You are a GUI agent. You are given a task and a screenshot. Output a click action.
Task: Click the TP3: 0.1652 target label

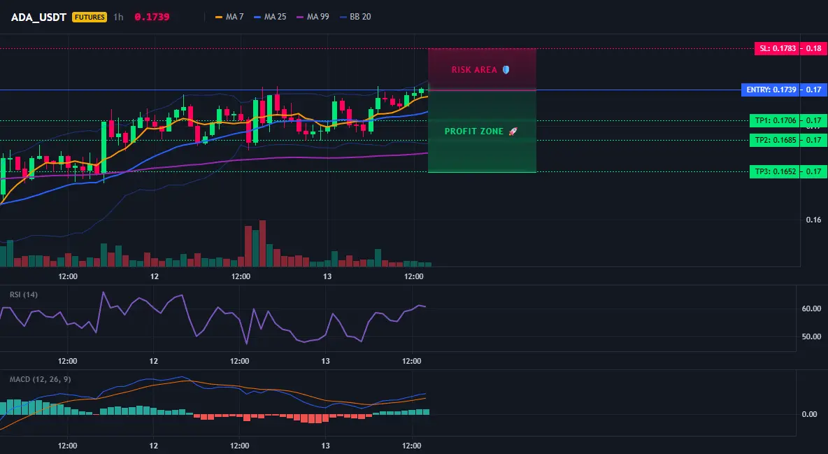(x=775, y=171)
